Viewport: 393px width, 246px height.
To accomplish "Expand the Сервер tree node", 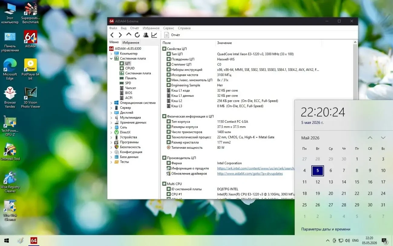I will (x=111, y=108).
